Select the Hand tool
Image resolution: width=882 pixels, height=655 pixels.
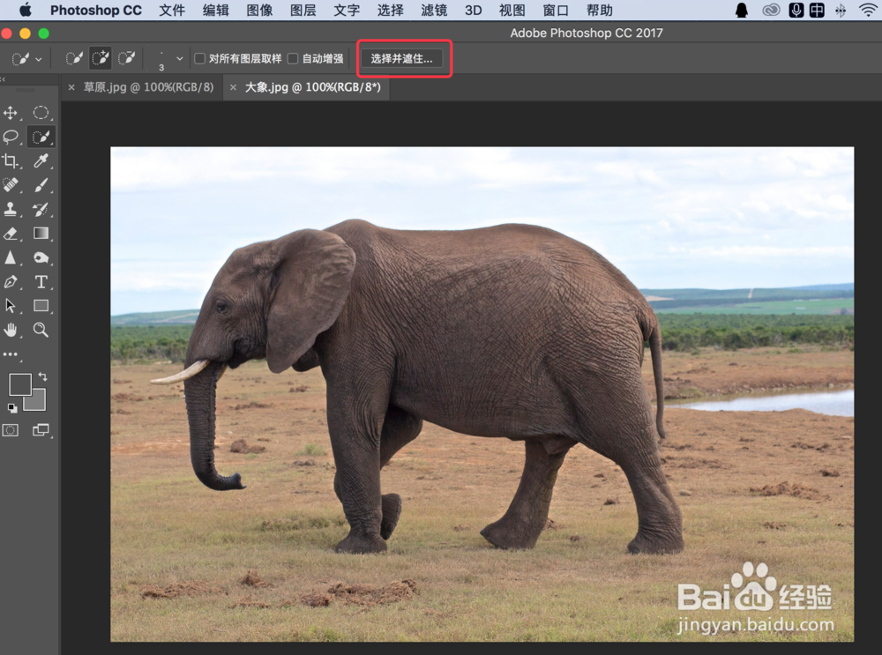click(x=11, y=330)
